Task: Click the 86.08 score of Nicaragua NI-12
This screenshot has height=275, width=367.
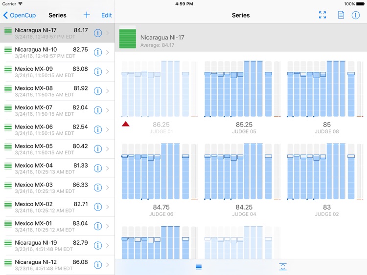Action: pyautogui.click(x=80, y=262)
